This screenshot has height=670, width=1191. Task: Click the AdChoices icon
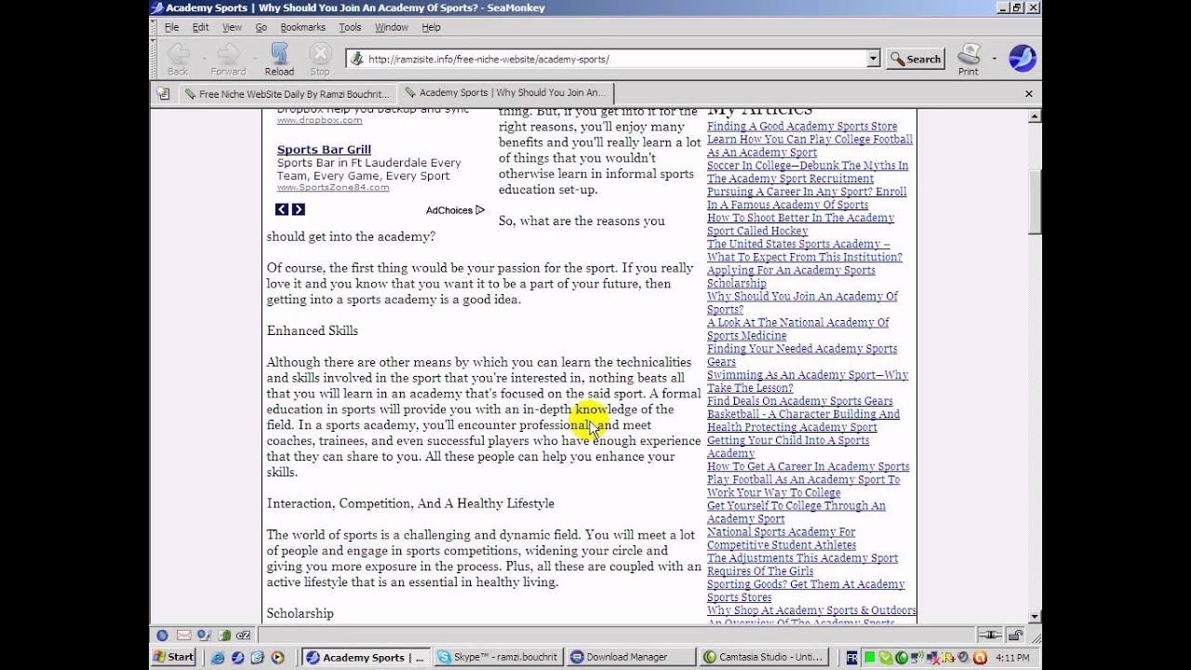click(480, 210)
